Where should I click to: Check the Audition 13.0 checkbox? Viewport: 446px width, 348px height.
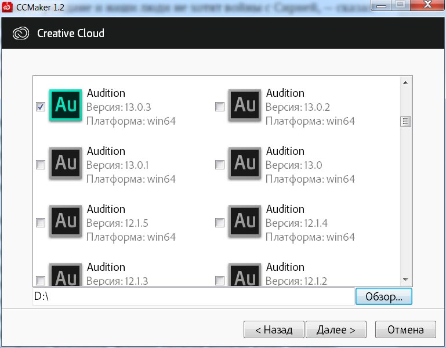point(220,165)
